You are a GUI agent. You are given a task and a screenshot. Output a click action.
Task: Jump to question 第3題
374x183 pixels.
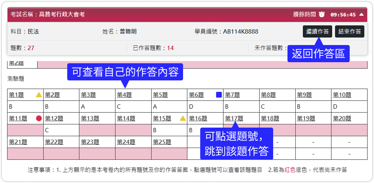88,95
